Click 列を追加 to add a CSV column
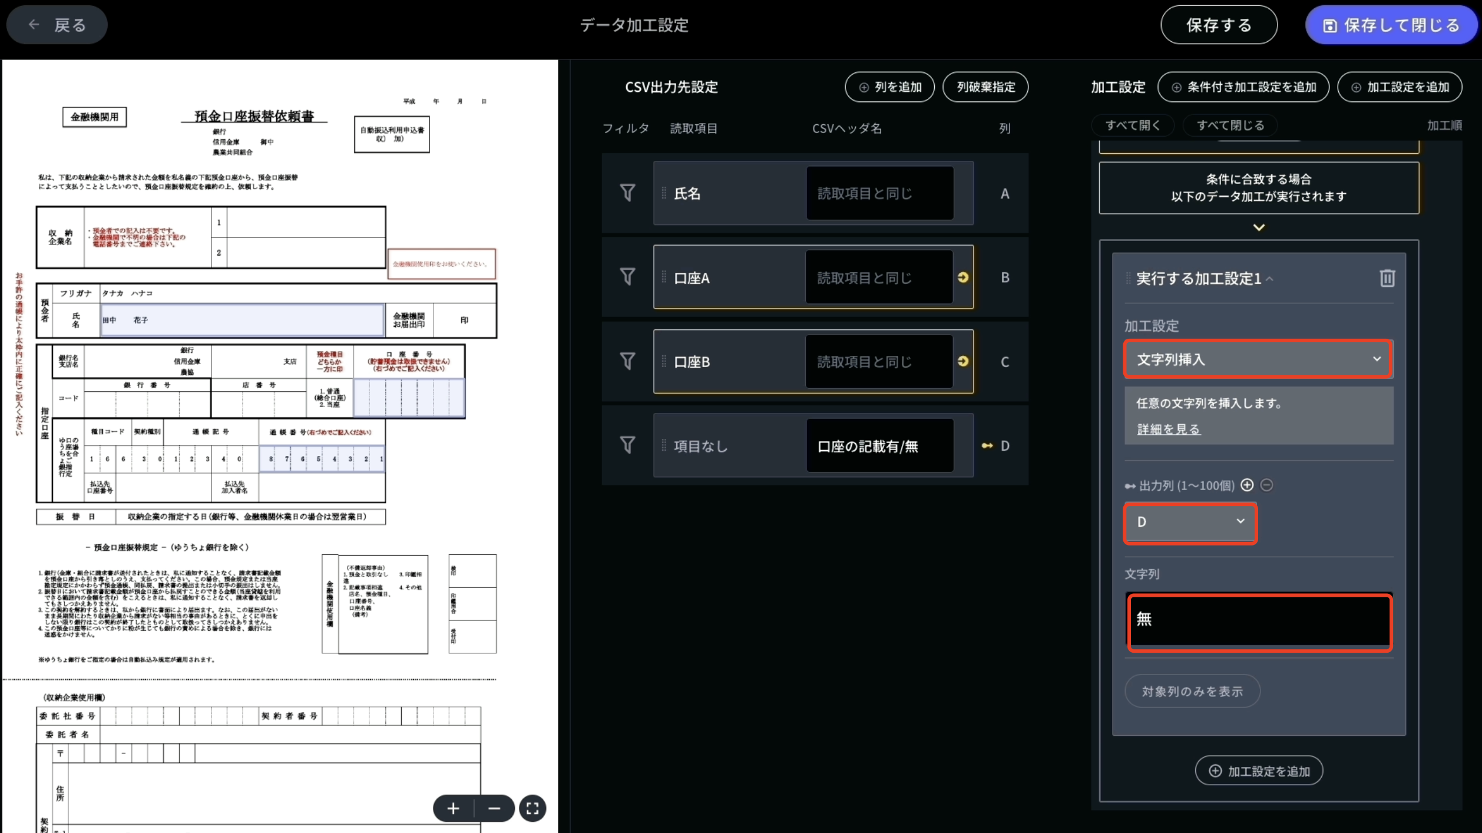The height and width of the screenshot is (833, 1482). pyautogui.click(x=889, y=87)
